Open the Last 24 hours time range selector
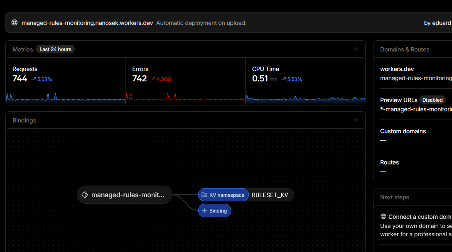Screen dimensions: 452x252 coord(55,49)
